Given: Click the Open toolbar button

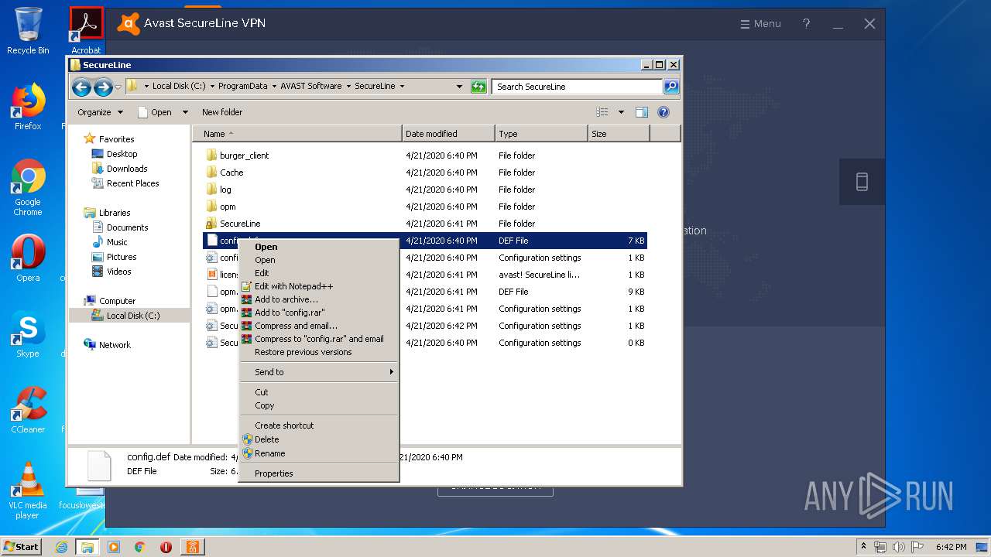Looking at the screenshot, I should pyautogui.click(x=155, y=112).
